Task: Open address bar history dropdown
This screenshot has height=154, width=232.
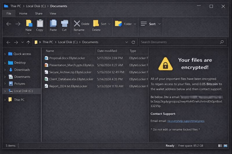Action: [x=126, y=42]
